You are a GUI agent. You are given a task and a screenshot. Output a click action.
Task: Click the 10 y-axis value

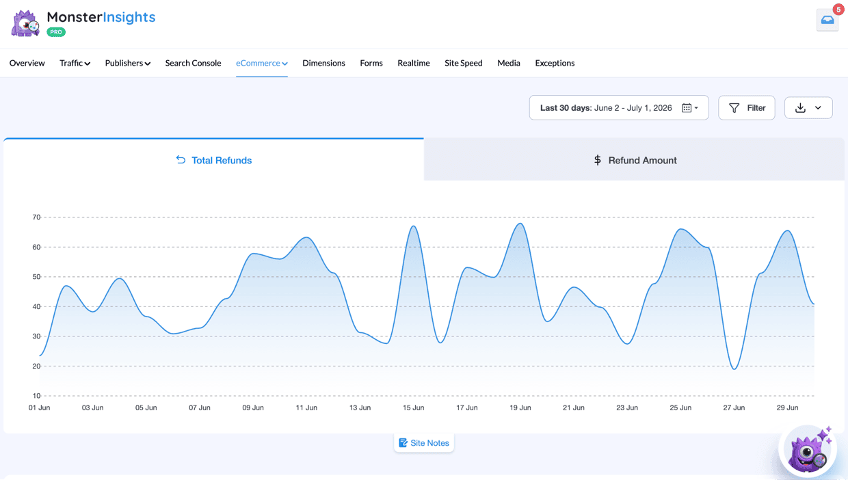(x=36, y=396)
